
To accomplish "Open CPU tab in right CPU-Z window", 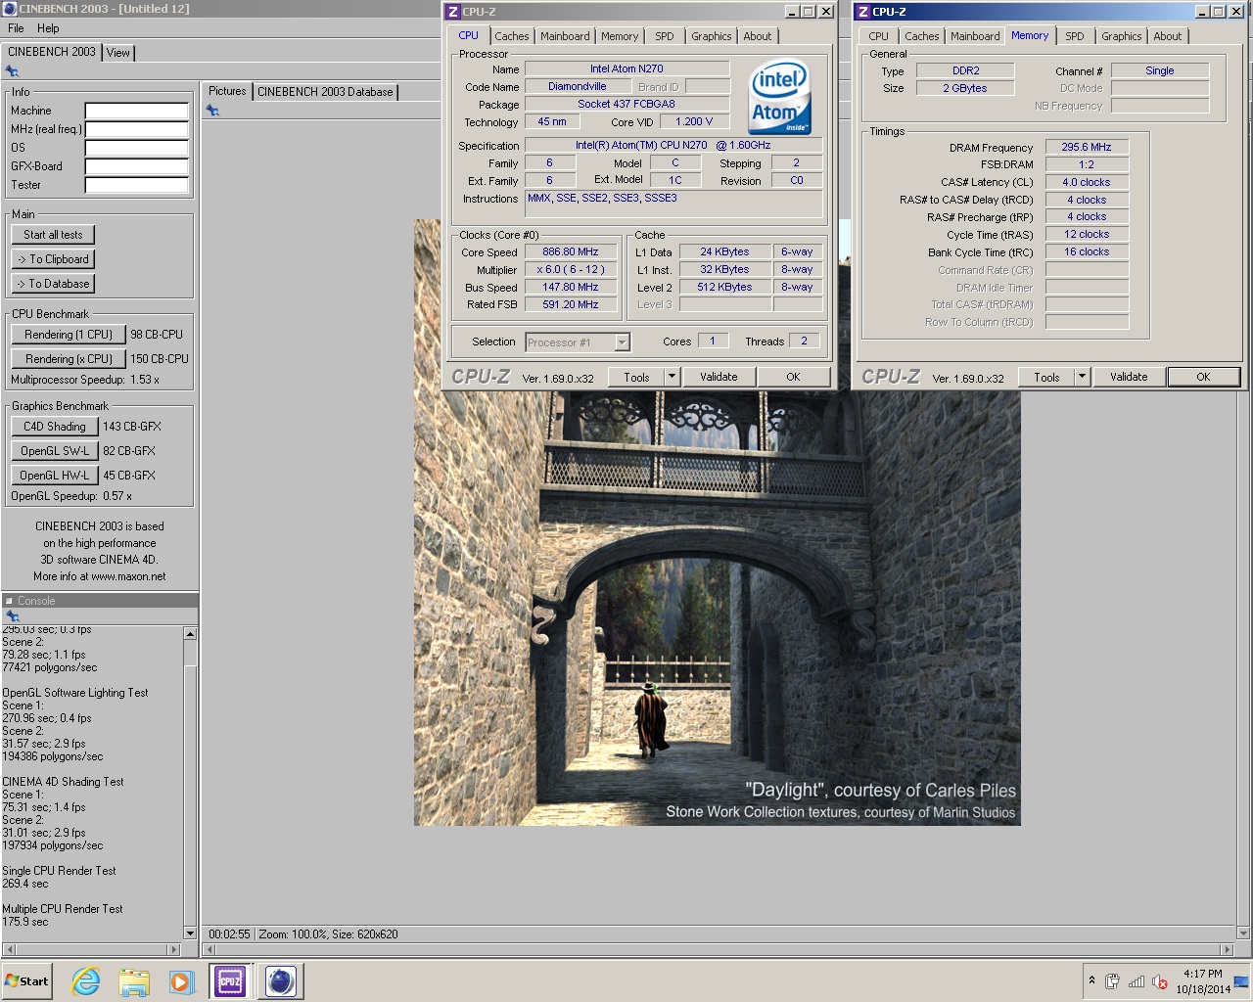I will click(x=879, y=36).
